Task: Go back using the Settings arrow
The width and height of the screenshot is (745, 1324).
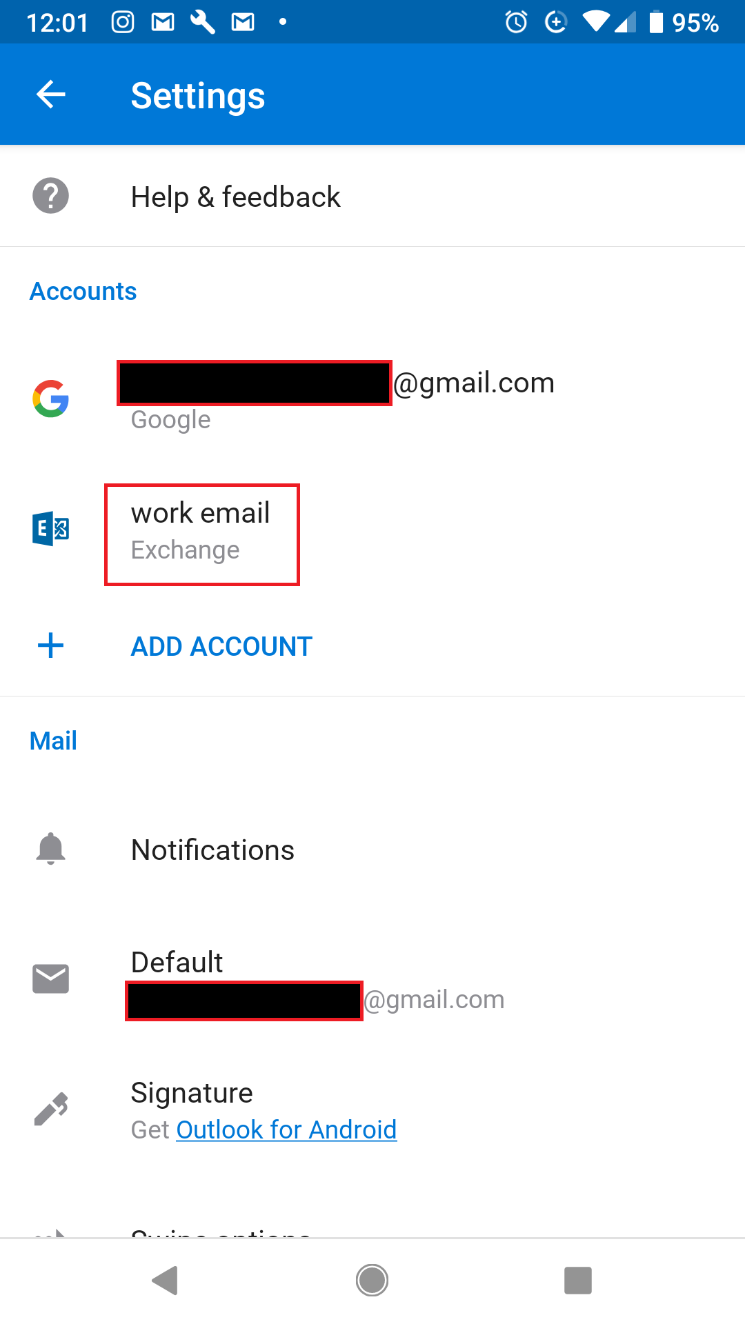Action: [x=50, y=94]
